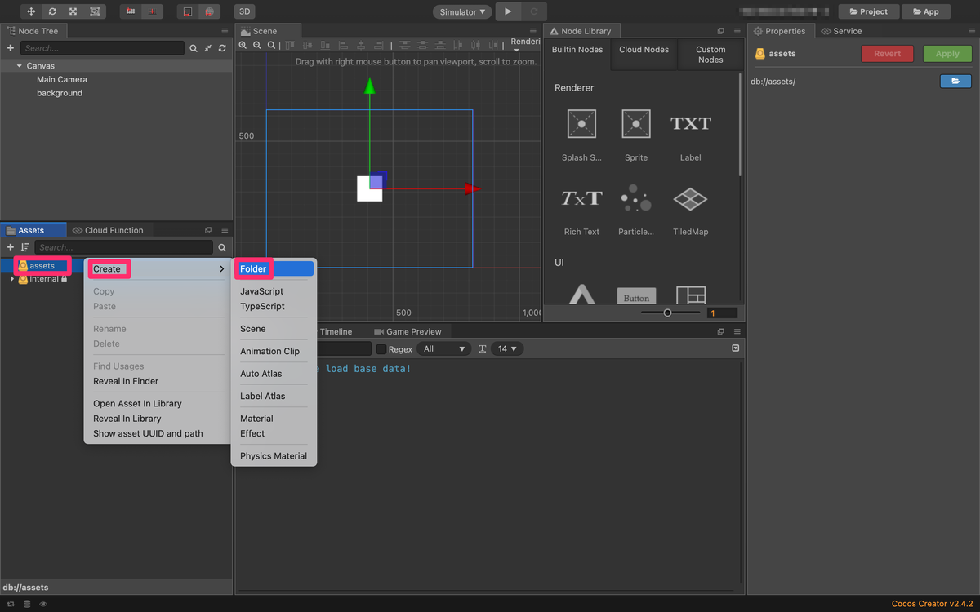Choose Folder from the Create submenu
This screenshot has width=980, height=612.
click(274, 268)
